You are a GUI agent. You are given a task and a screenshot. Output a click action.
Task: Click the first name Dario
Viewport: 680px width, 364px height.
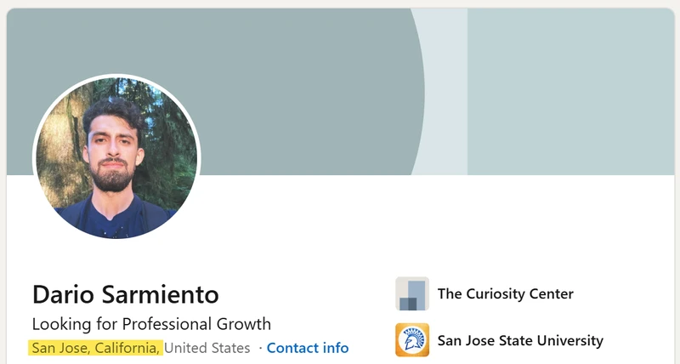pyautogui.click(x=63, y=294)
